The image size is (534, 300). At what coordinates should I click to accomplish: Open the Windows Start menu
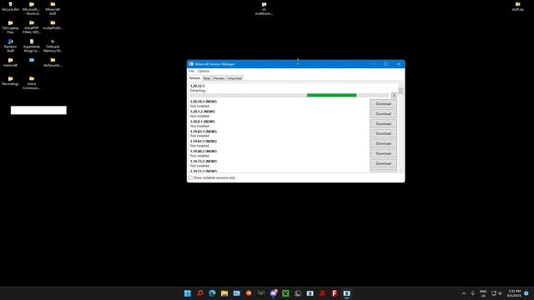188,293
